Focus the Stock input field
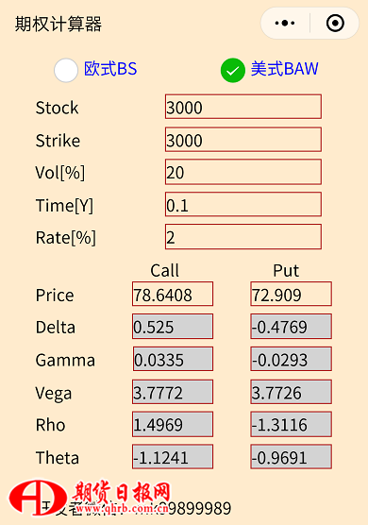 [243, 107]
